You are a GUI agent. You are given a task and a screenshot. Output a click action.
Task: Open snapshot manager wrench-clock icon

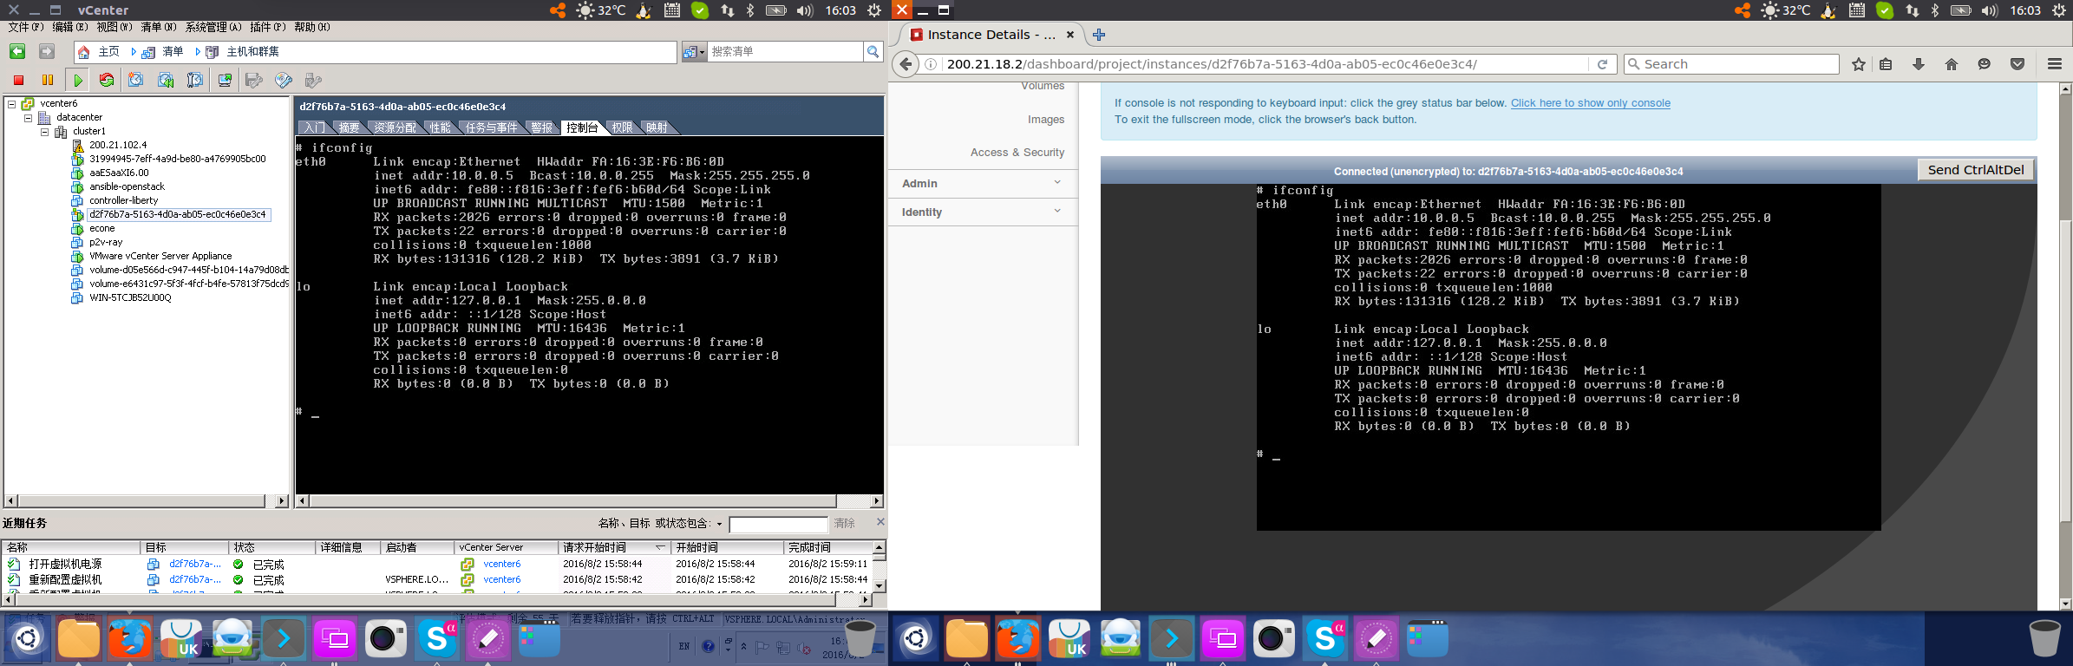(195, 80)
